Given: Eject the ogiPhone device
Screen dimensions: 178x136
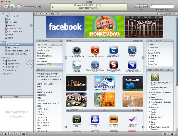Looking at the screenshot, I should click(31, 61).
